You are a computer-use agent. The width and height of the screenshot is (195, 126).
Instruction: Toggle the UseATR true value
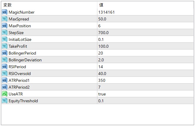point(102,94)
